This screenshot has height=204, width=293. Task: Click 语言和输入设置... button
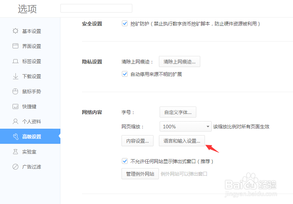(182, 141)
